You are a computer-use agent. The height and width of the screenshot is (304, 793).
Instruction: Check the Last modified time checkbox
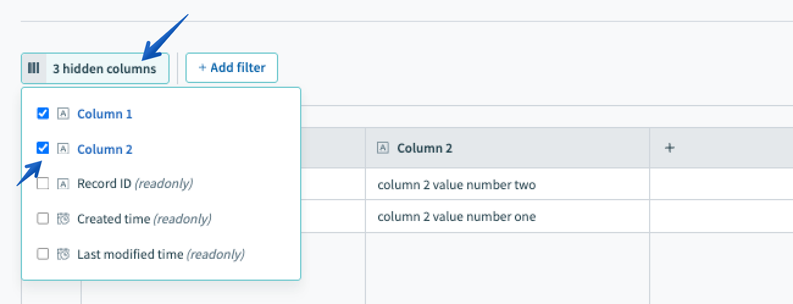point(43,254)
